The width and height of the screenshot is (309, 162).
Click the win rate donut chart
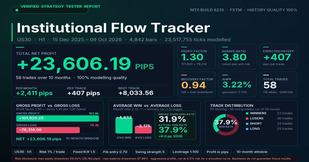pyautogui.click(x=226, y=124)
